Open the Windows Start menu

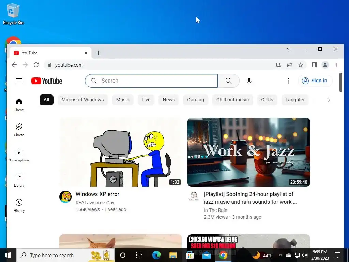click(8, 255)
